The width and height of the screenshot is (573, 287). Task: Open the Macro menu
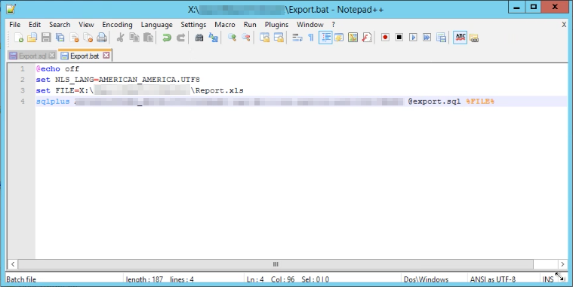pyautogui.click(x=225, y=24)
